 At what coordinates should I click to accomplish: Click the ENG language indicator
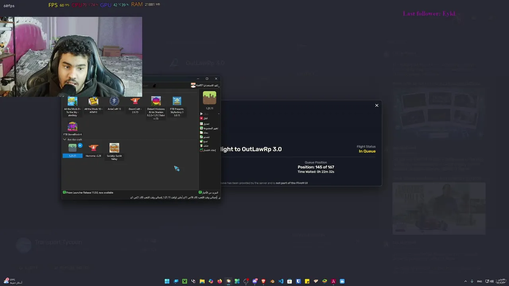pyautogui.click(x=480, y=281)
